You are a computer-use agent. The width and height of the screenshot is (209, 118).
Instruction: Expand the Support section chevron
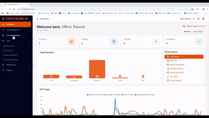click(29, 70)
